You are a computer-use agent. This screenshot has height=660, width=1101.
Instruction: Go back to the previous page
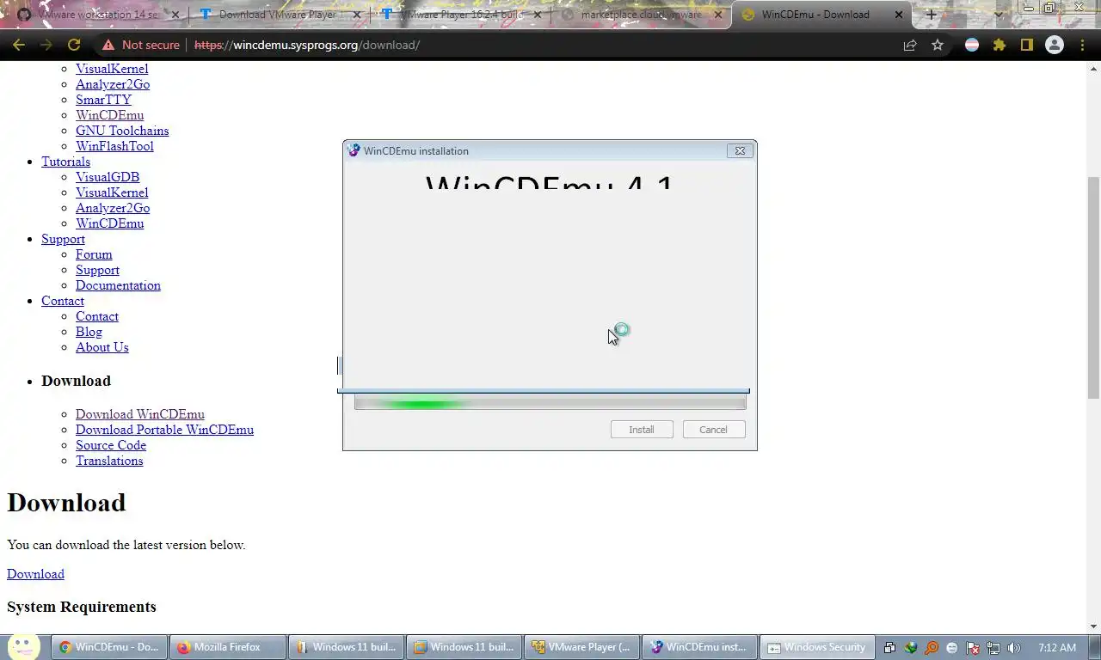[19, 45]
